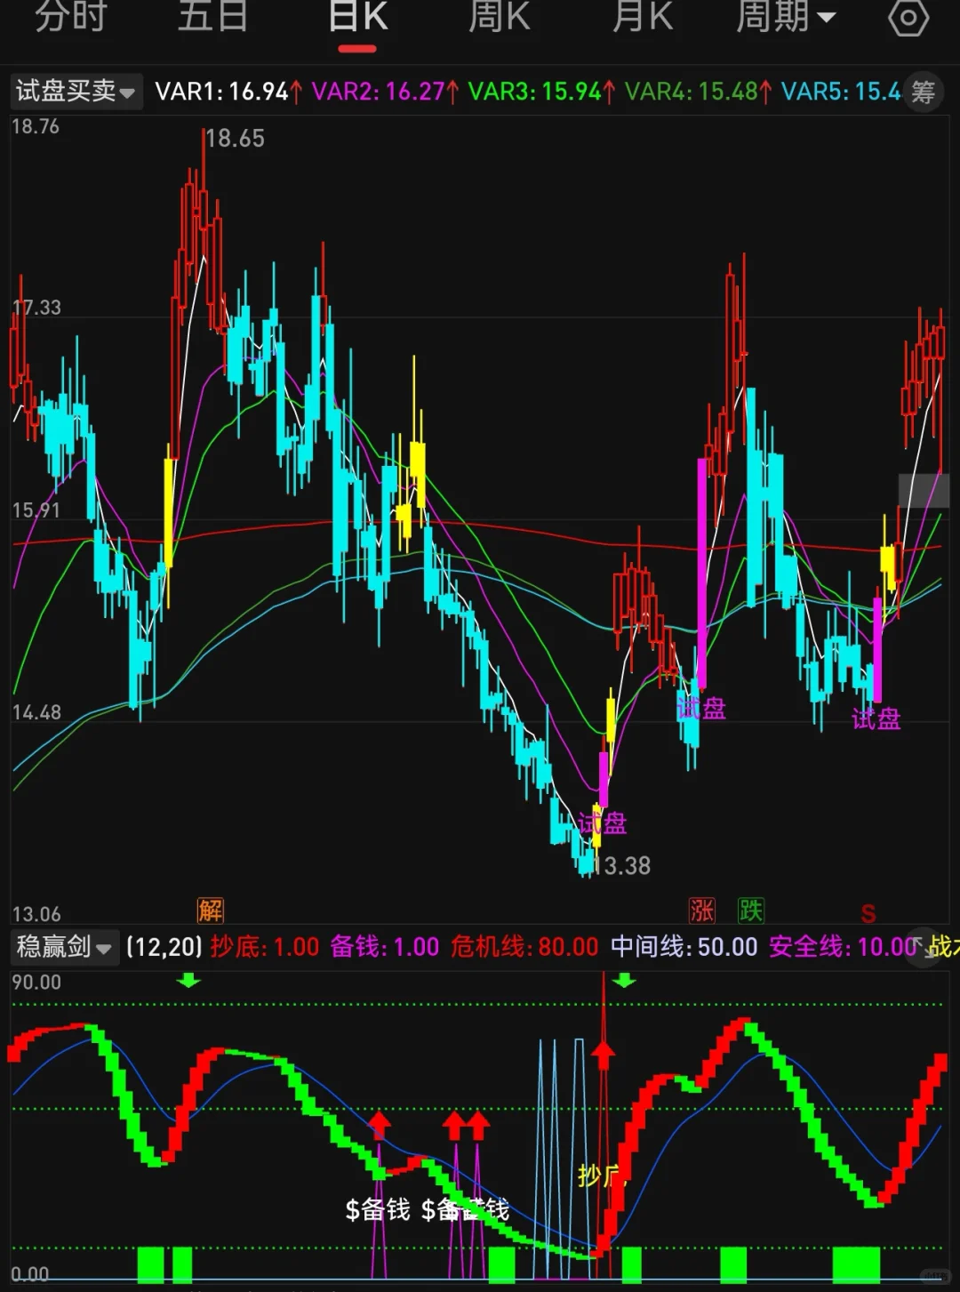Click the 90.00 indicator axis label
960x1292 pixels.
click(36, 983)
